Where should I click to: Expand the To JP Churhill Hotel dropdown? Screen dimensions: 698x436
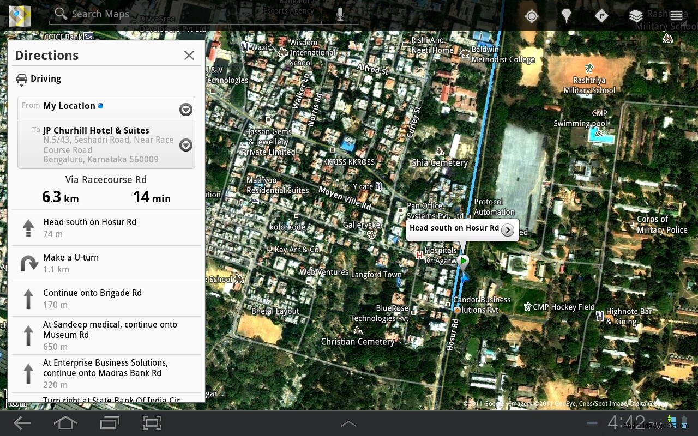coord(186,145)
